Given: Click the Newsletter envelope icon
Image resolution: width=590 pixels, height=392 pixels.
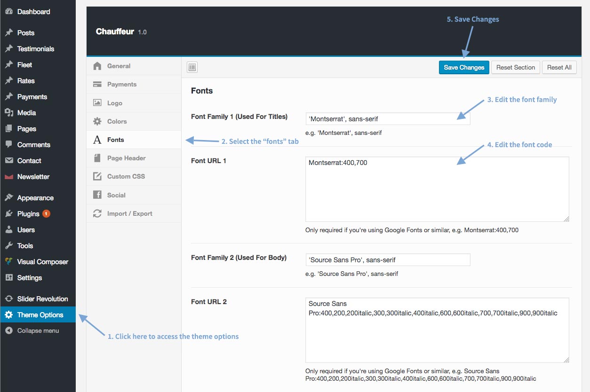Looking at the screenshot, I should tap(8, 177).
